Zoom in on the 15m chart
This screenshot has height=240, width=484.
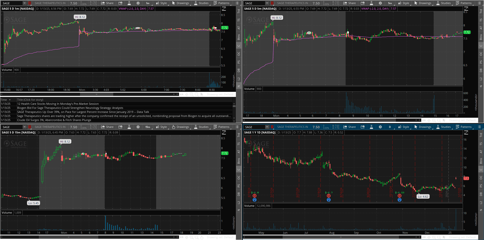192,237
